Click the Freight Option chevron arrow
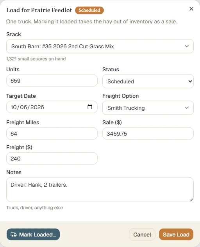Image resolution: width=200 pixels, height=247 pixels. coord(187,108)
